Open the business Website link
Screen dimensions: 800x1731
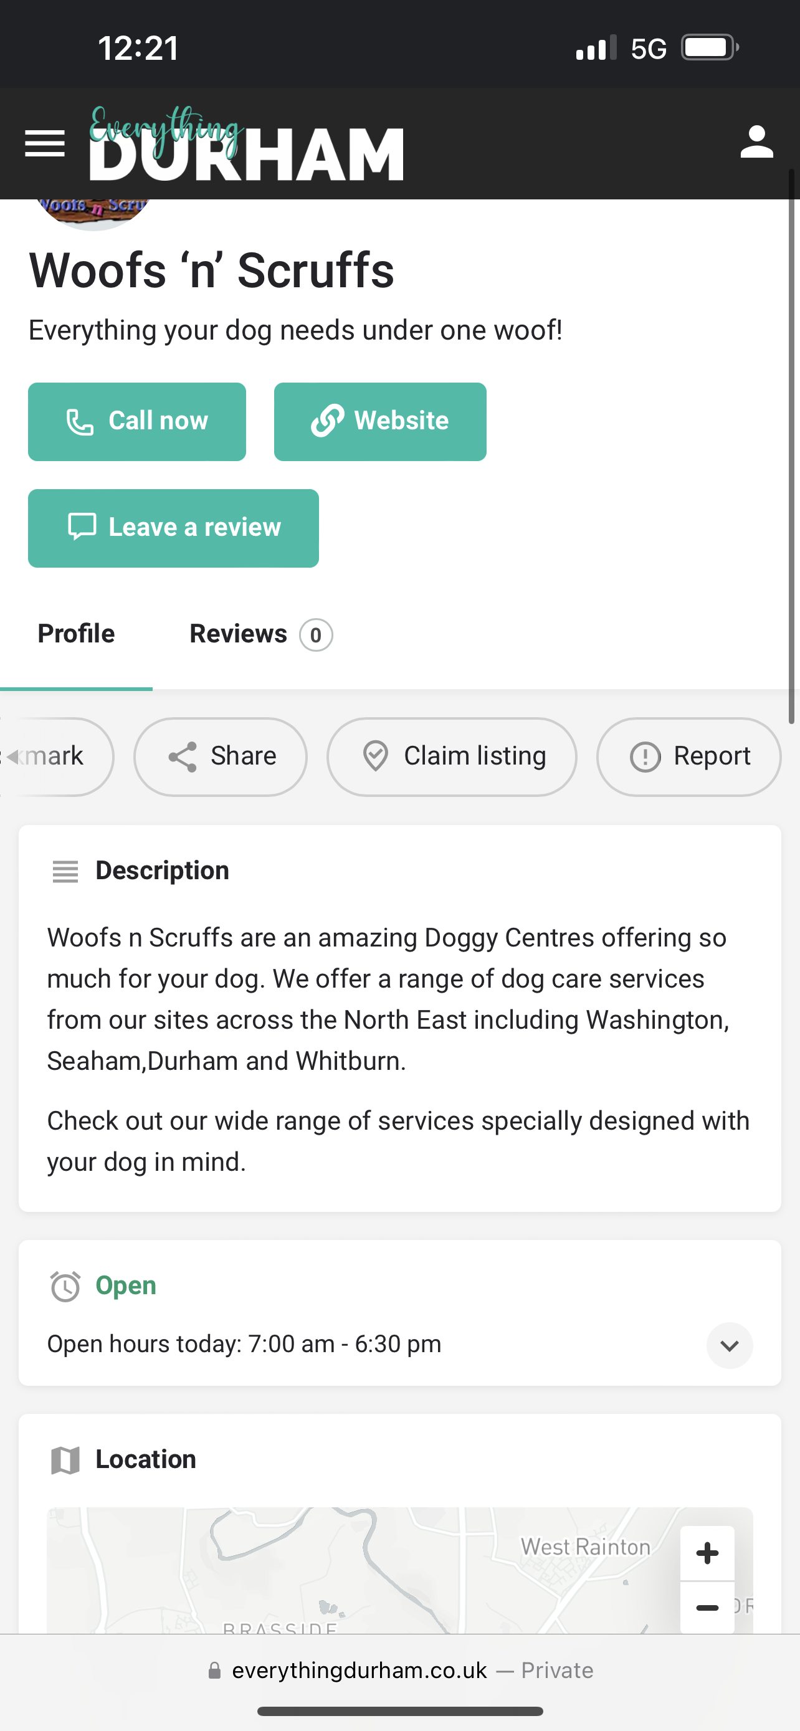coord(379,421)
